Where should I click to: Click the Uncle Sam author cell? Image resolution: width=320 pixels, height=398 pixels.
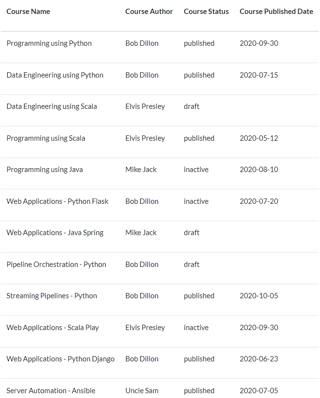tap(142, 391)
